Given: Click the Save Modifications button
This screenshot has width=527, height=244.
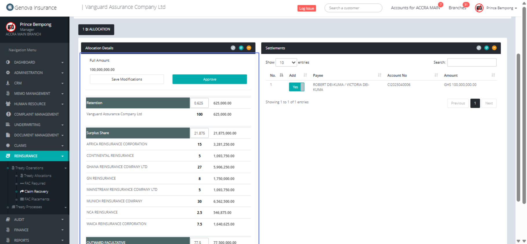Looking at the screenshot, I should (127, 79).
